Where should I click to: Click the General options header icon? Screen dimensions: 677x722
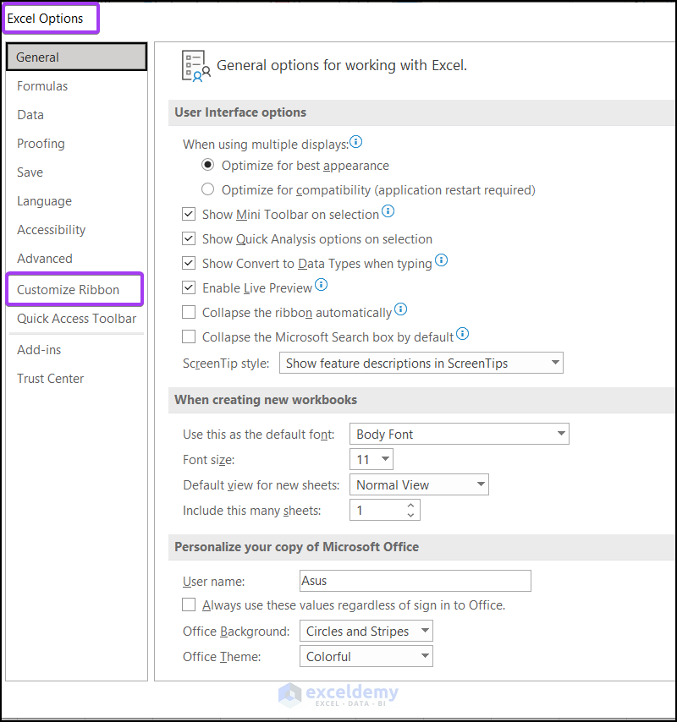pyautogui.click(x=196, y=66)
